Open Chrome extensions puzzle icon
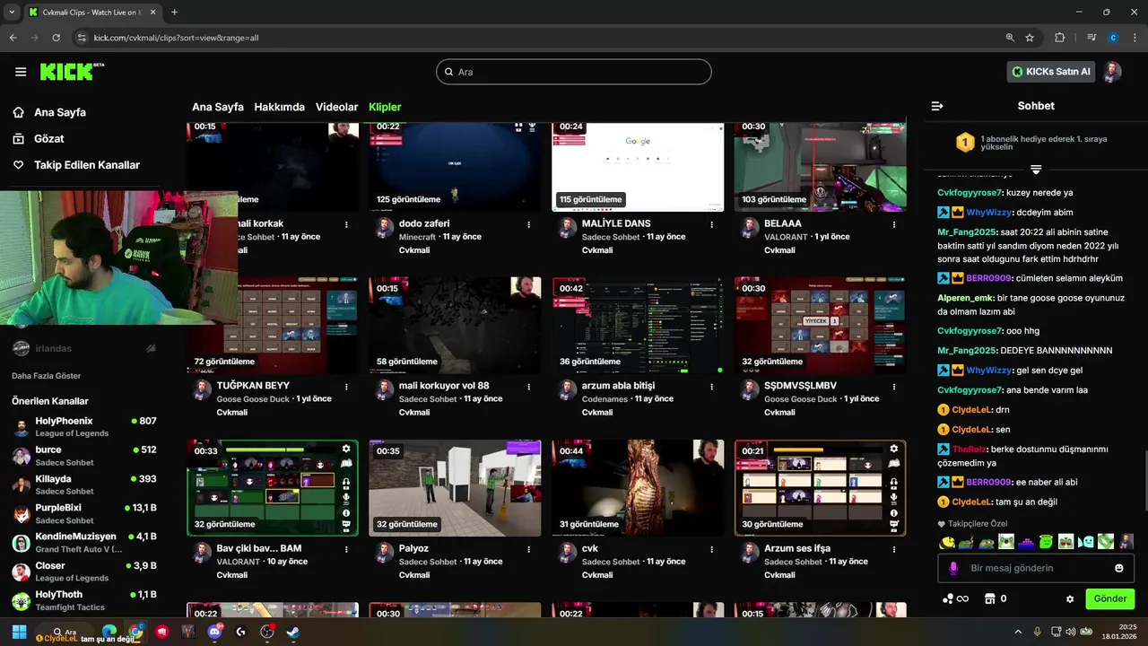1148x646 pixels. tap(1060, 38)
